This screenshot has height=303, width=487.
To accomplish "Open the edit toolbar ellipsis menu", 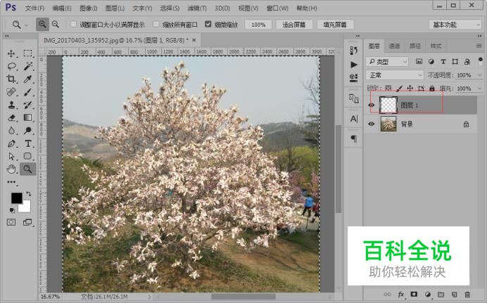I will pos(11,182).
